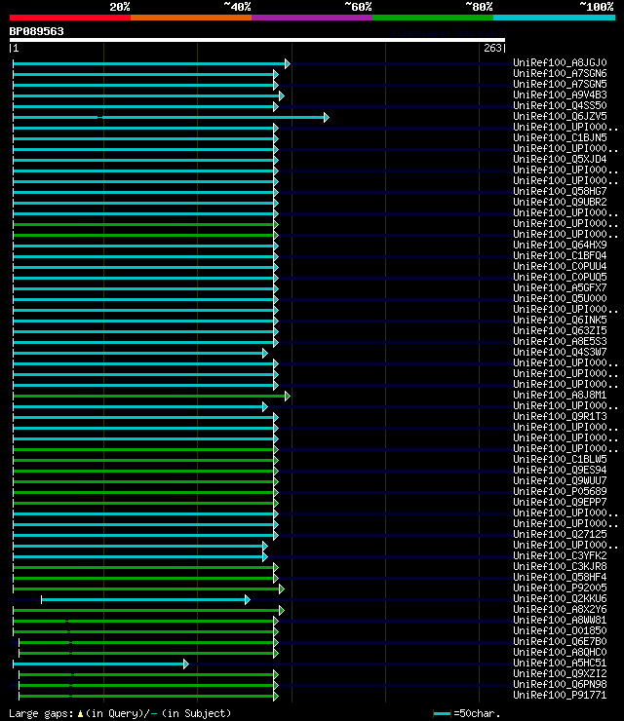Select the BP089563 query name

(x=36, y=31)
